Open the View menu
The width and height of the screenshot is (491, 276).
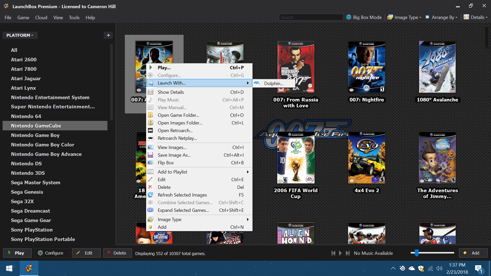(58, 17)
